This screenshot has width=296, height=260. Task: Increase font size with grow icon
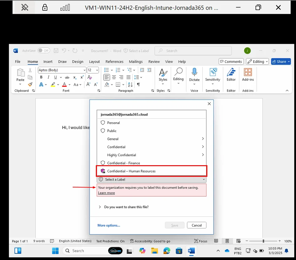[88, 84]
